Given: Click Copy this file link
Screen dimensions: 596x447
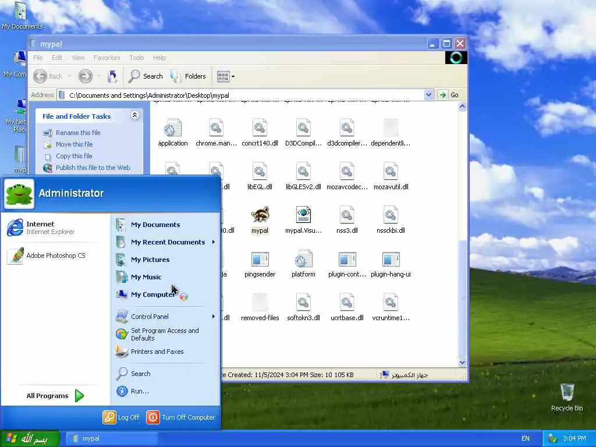Looking at the screenshot, I should pyautogui.click(x=74, y=156).
